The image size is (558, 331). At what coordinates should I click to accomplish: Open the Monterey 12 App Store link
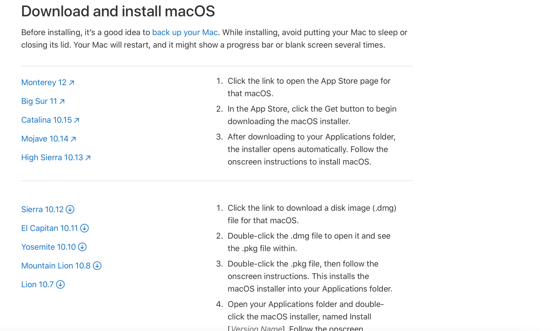click(x=44, y=82)
